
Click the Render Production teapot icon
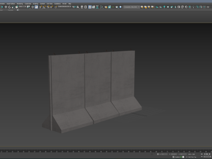coord(117,7)
